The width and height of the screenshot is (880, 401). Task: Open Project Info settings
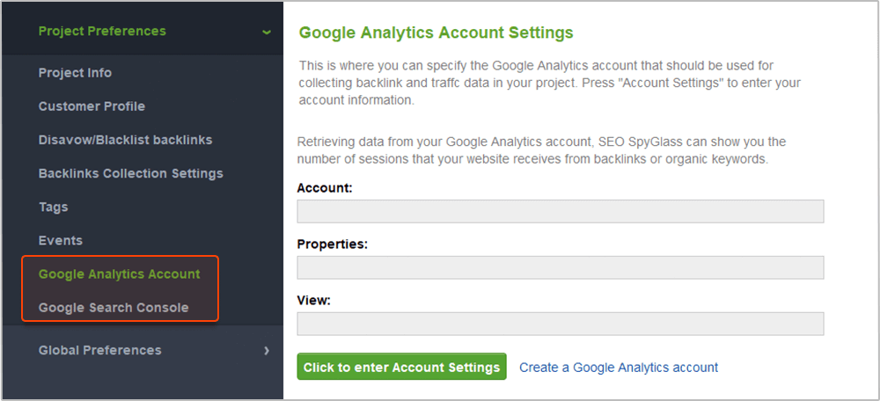[75, 73]
